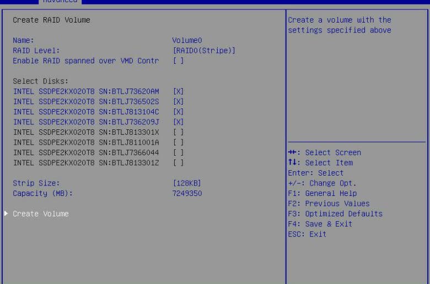Viewport: 430px width, 284px height.
Task: Click the +/-: Change Opt. hint
Action: click(322, 183)
